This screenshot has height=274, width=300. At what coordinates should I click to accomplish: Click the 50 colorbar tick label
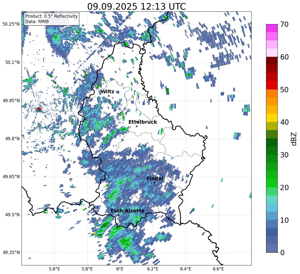(285, 90)
